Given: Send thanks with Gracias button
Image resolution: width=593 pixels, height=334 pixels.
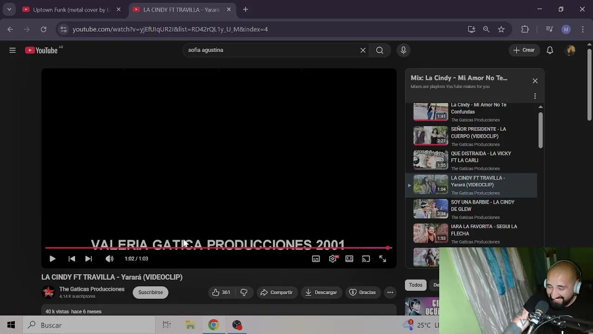Looking at the screenshot, I should pyautogui.click(x=362, y=292).
